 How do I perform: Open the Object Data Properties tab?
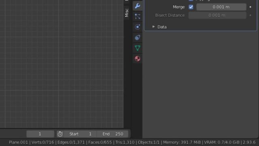pos(138,48)
